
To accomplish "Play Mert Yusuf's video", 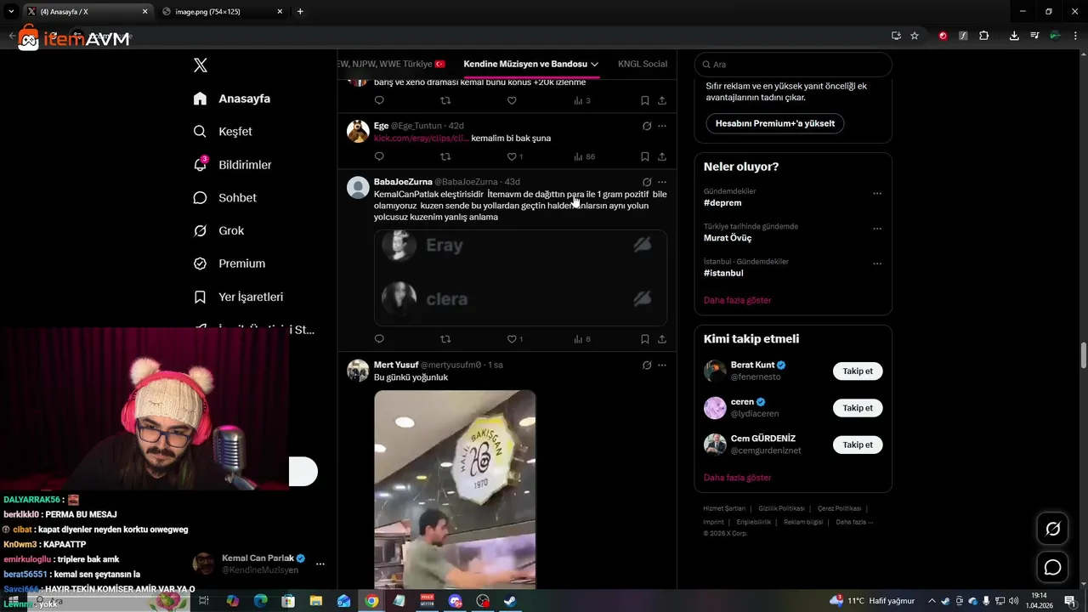I will click(455, 489).
